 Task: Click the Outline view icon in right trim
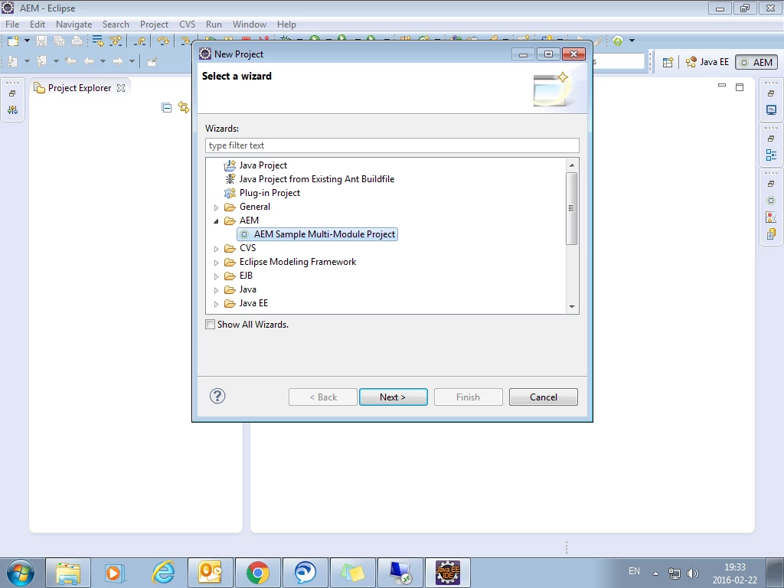coord(771,155)
